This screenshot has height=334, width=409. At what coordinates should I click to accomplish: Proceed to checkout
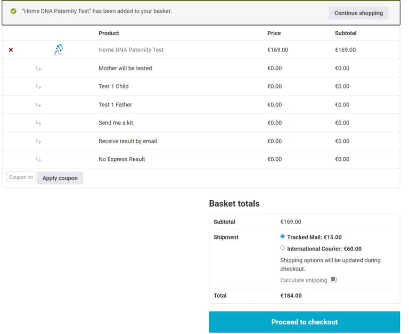tap(305, 322)
